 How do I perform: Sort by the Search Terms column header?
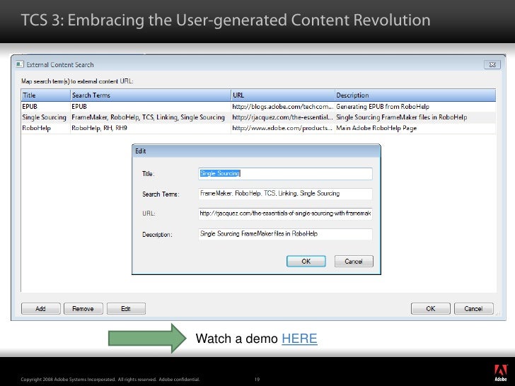151,95
